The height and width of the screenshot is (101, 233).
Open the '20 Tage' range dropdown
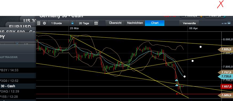[84, 23]
